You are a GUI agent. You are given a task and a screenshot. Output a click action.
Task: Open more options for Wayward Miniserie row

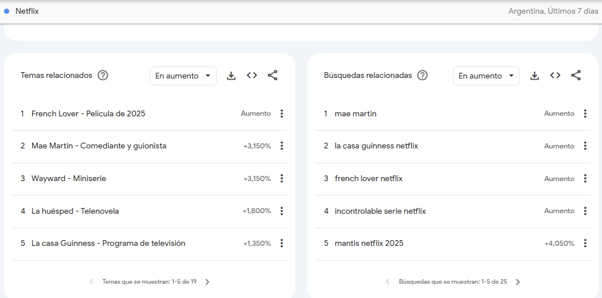point(282,178)
